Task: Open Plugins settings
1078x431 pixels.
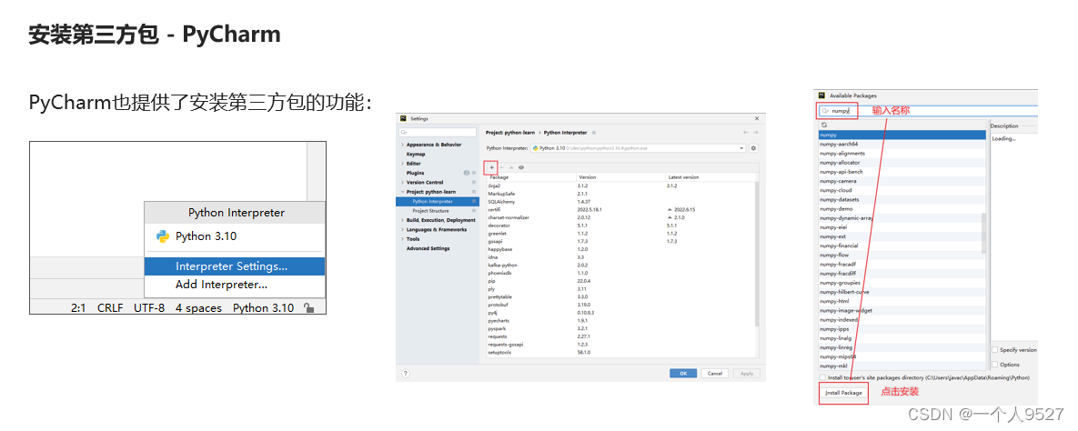Action: point(415,173)
